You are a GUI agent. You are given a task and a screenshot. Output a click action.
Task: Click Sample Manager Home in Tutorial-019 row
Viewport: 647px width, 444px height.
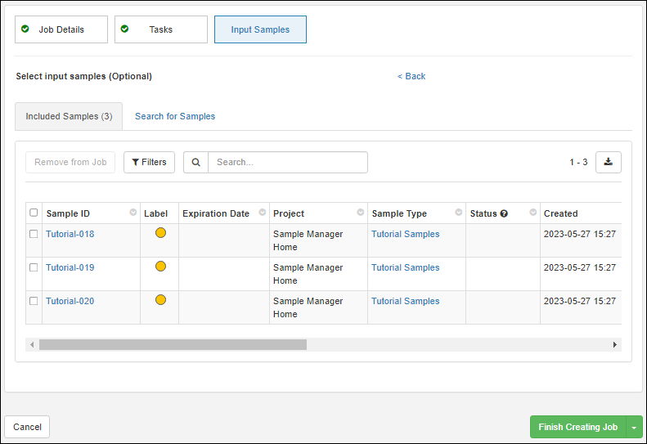pos(308,274)
